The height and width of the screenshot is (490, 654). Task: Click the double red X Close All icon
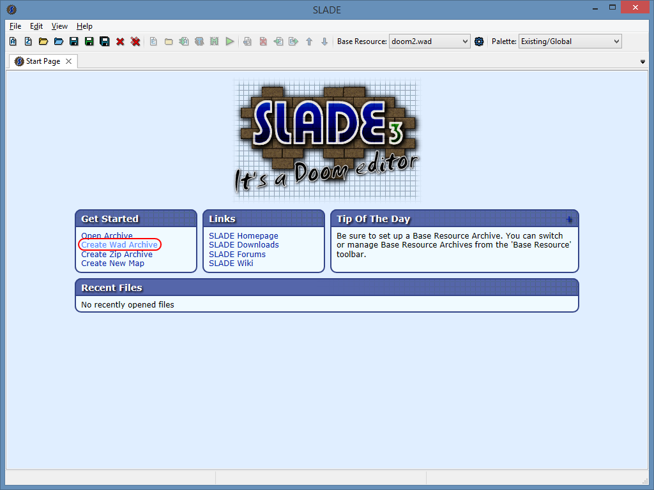tap(135, 41)
